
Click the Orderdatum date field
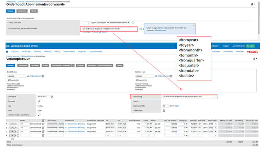(x=44, y=97)
